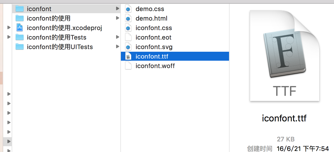
Task: Click the iconfont的使用 folder icon
Action: click(x=20, y=18)
